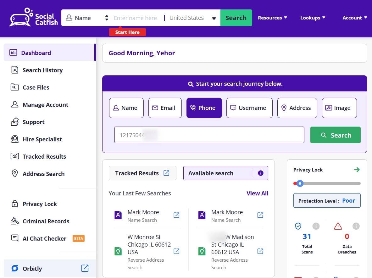
Task: Select the Image search tab
Action: [x=339, y=108]
